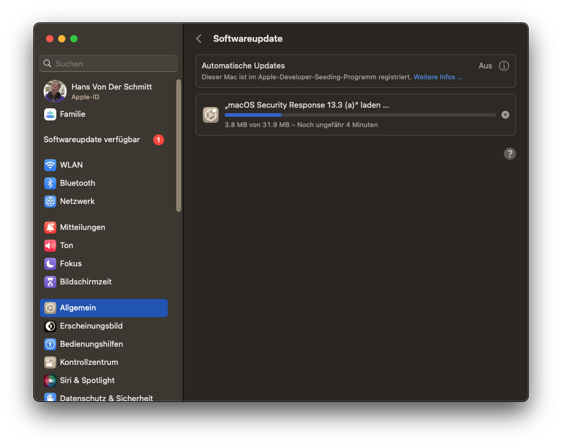Select Allgemein in the sidebar
The image size is (562, 446).
click(x=104, y=308)
